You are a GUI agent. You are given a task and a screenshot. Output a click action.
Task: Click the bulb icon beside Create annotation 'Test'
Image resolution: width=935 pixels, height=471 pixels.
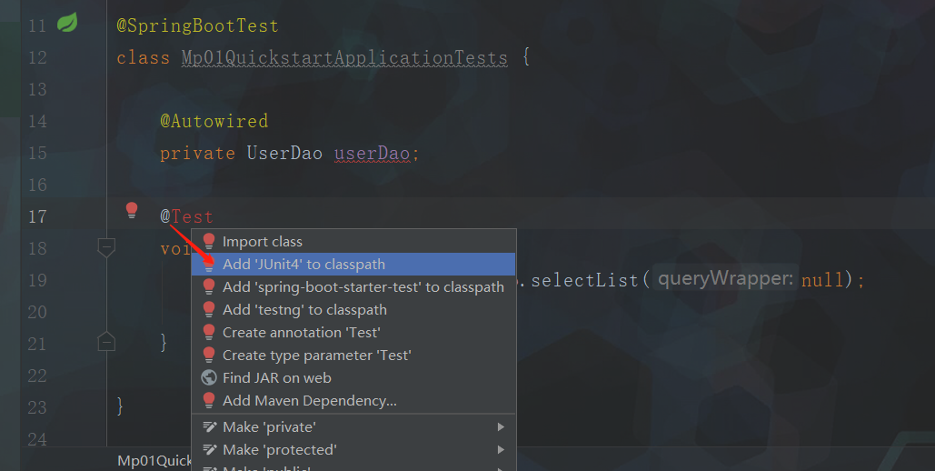coord(209,333)
